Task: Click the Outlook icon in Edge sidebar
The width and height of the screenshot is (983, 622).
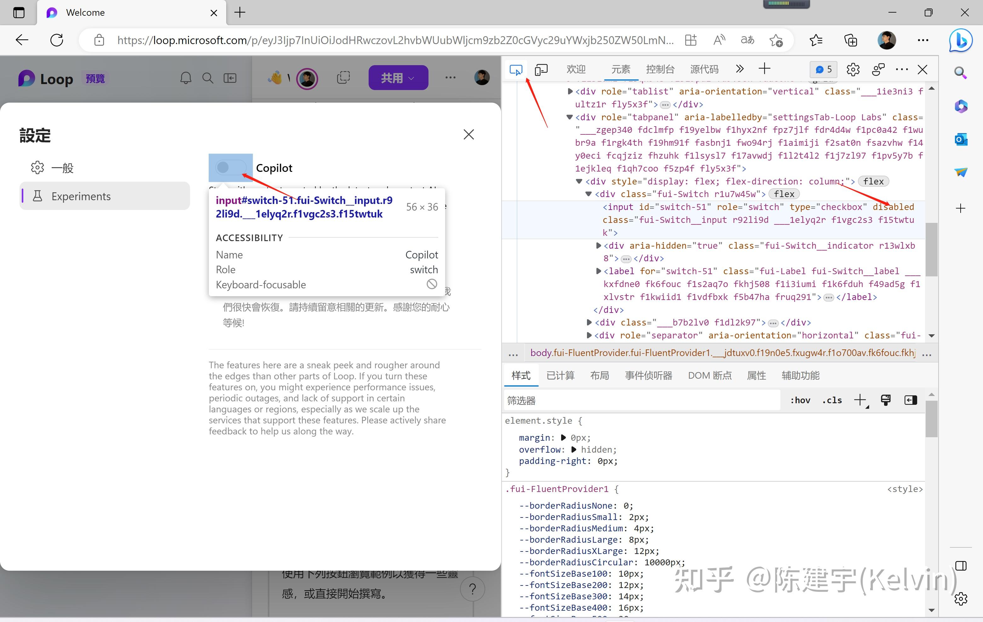Action: (961, 139)
